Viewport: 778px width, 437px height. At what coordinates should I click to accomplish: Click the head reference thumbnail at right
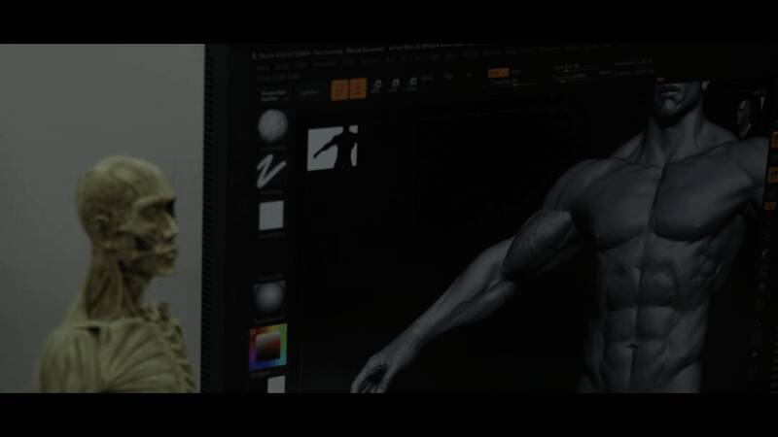tap(747, 115)
